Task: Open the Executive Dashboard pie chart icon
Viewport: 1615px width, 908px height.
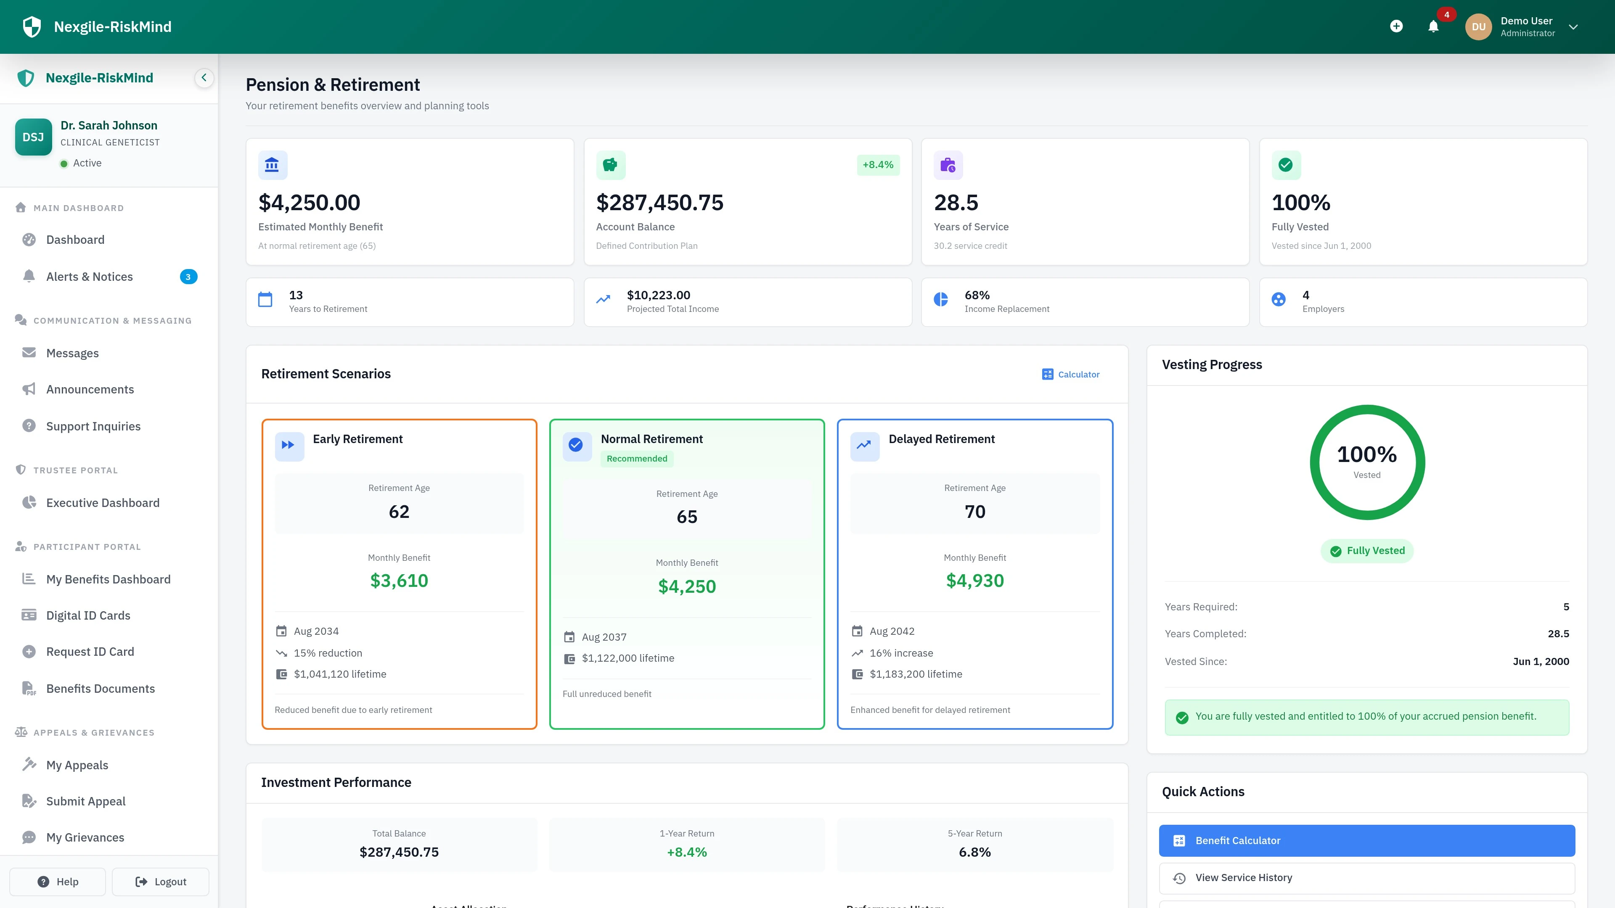Action: click(29, 502)
